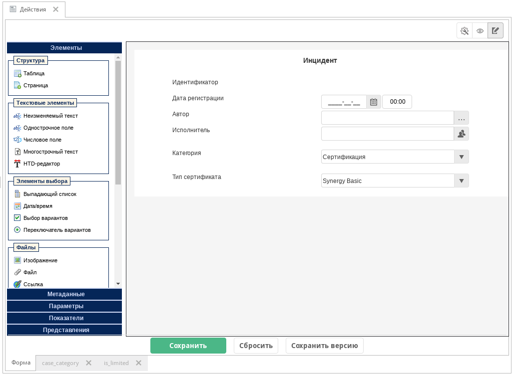Click the Элементы выбора group heading

pos(42,182)
